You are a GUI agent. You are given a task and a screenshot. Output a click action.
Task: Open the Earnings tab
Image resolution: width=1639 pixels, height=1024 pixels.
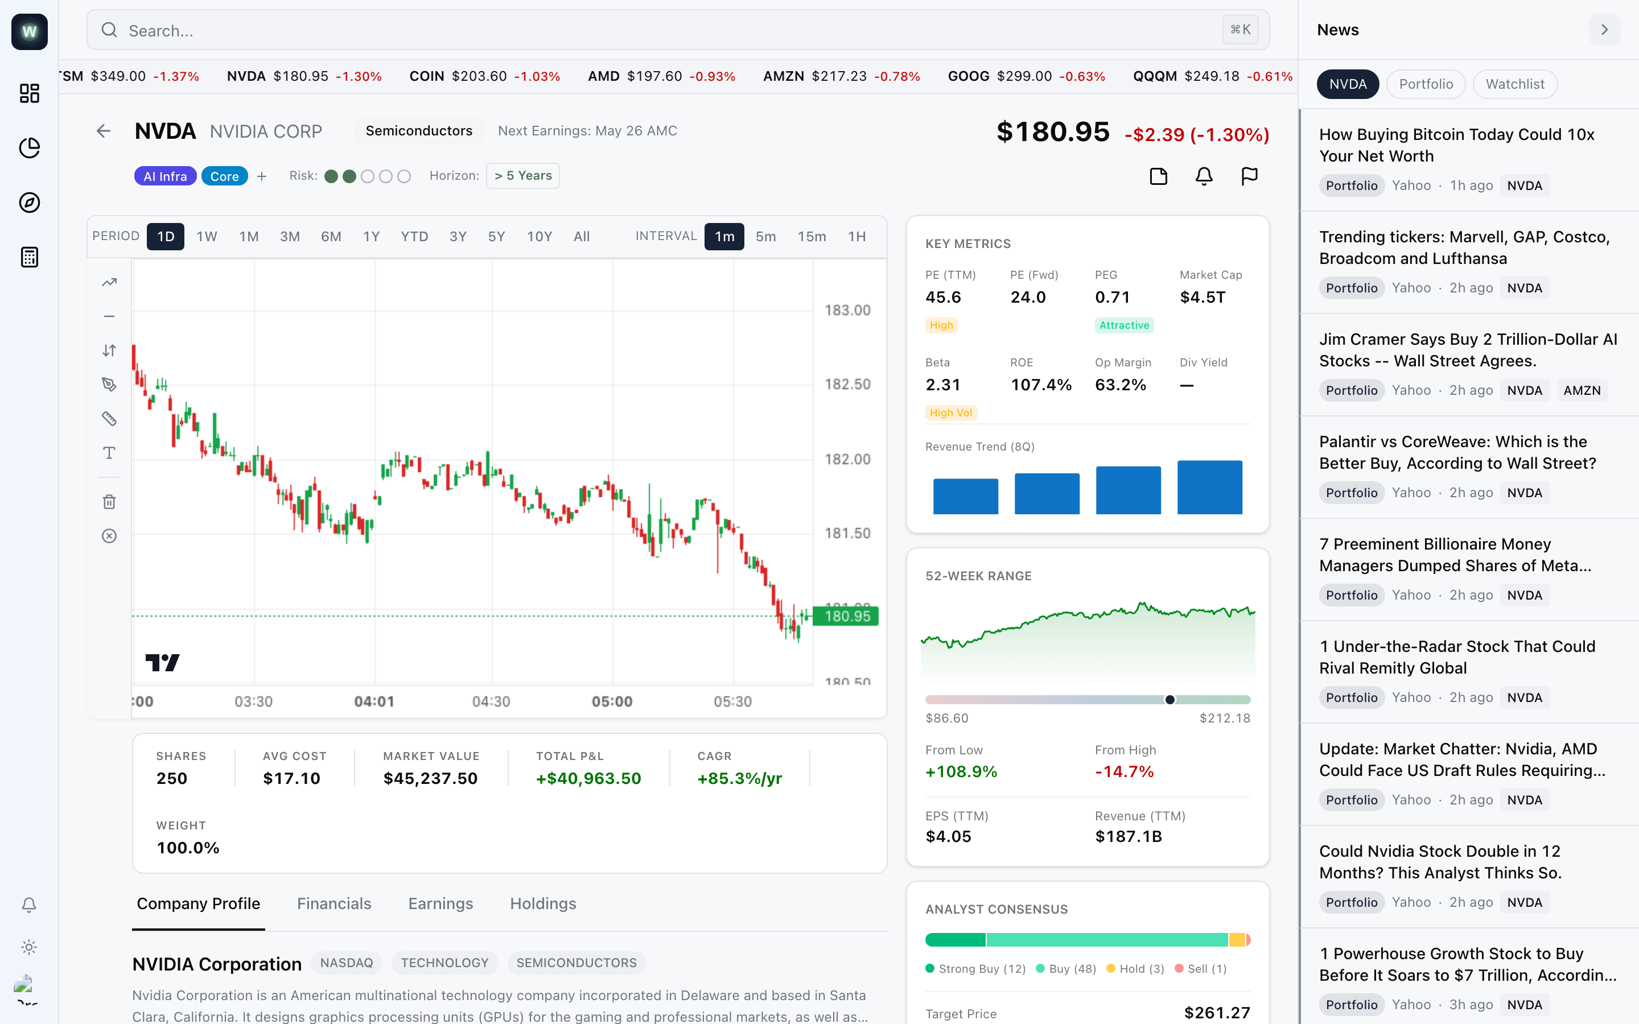pyautogui.click(x=440, y=904)
